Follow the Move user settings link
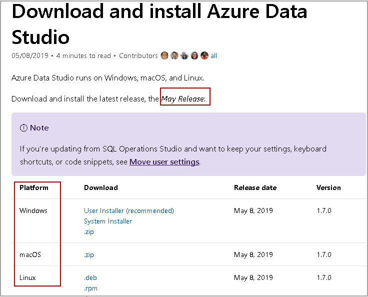368x297 pixels. (164, 162)
